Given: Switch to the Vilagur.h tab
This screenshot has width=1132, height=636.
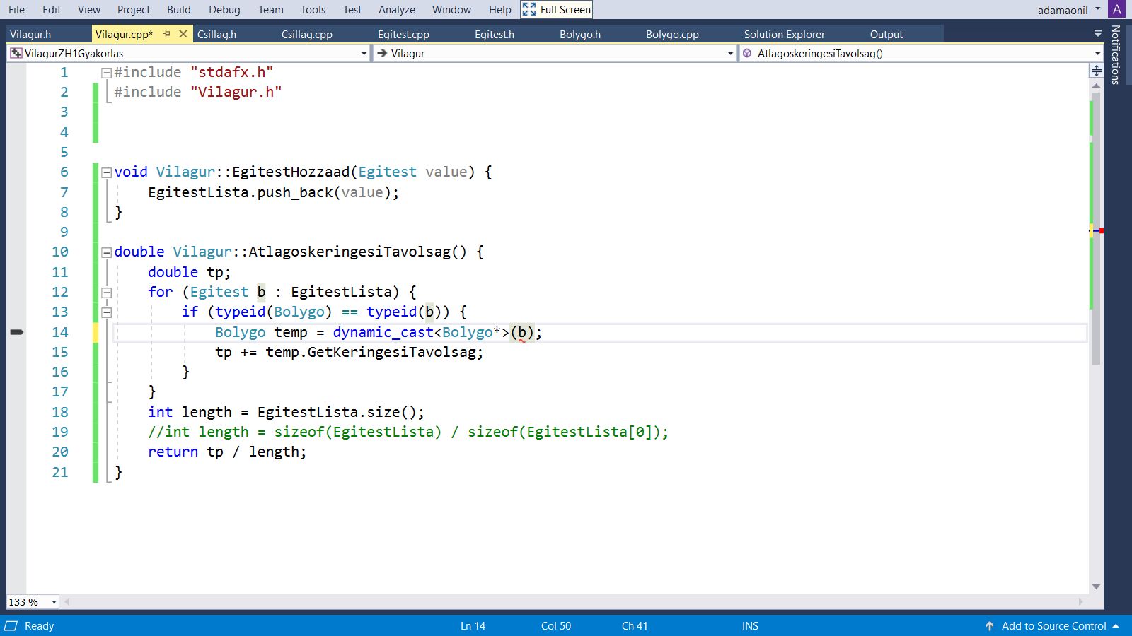Looking at the screenshot, I should point(30,34).
